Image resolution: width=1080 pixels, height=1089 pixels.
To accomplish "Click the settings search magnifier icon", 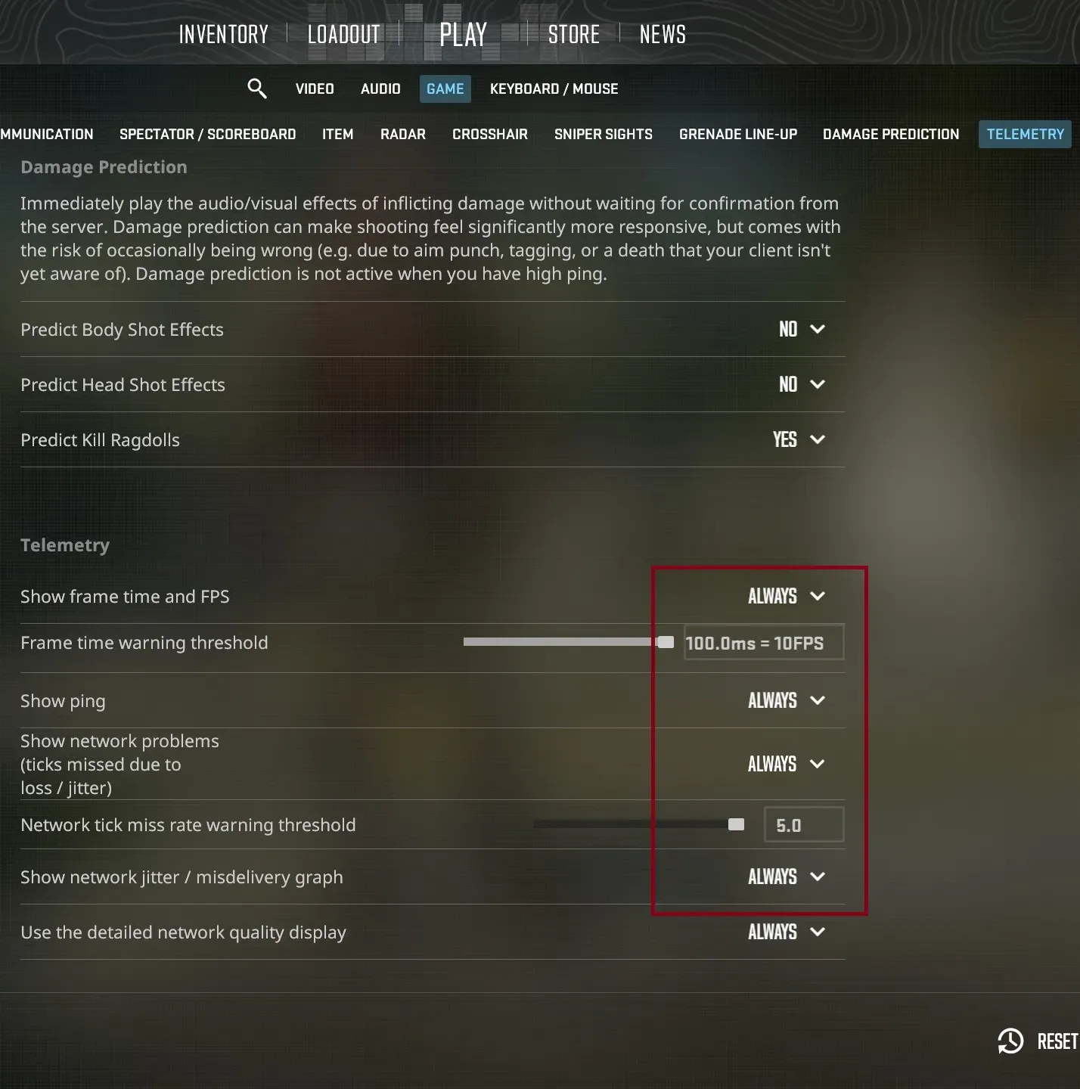I will [257, 88].
